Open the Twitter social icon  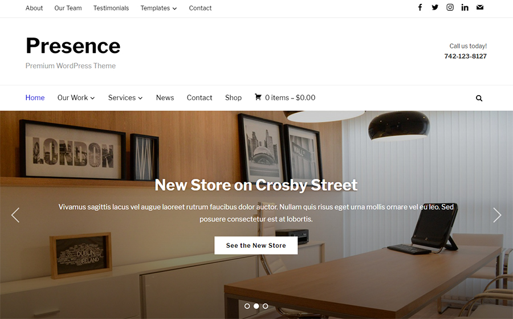(435, 7)
